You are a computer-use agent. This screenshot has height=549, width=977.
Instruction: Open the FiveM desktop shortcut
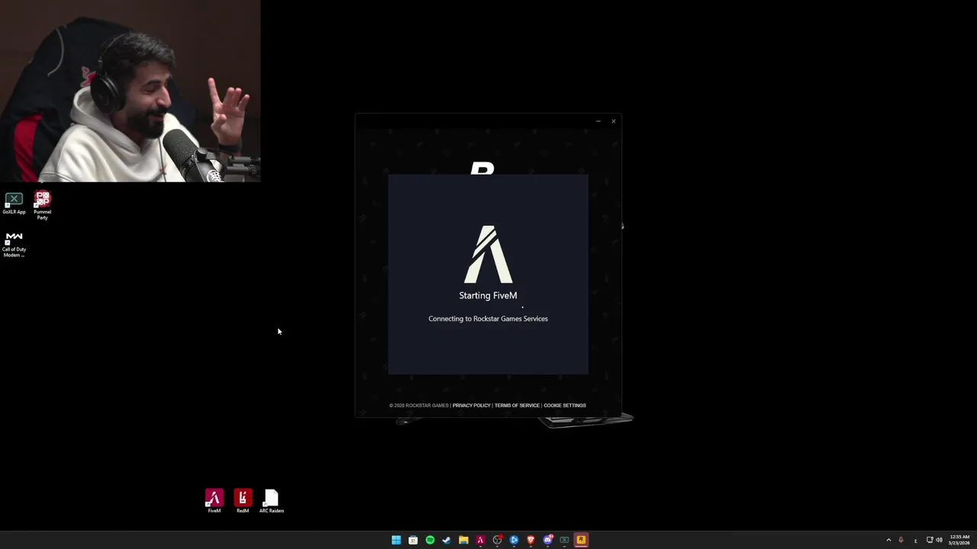coord(214,501)
